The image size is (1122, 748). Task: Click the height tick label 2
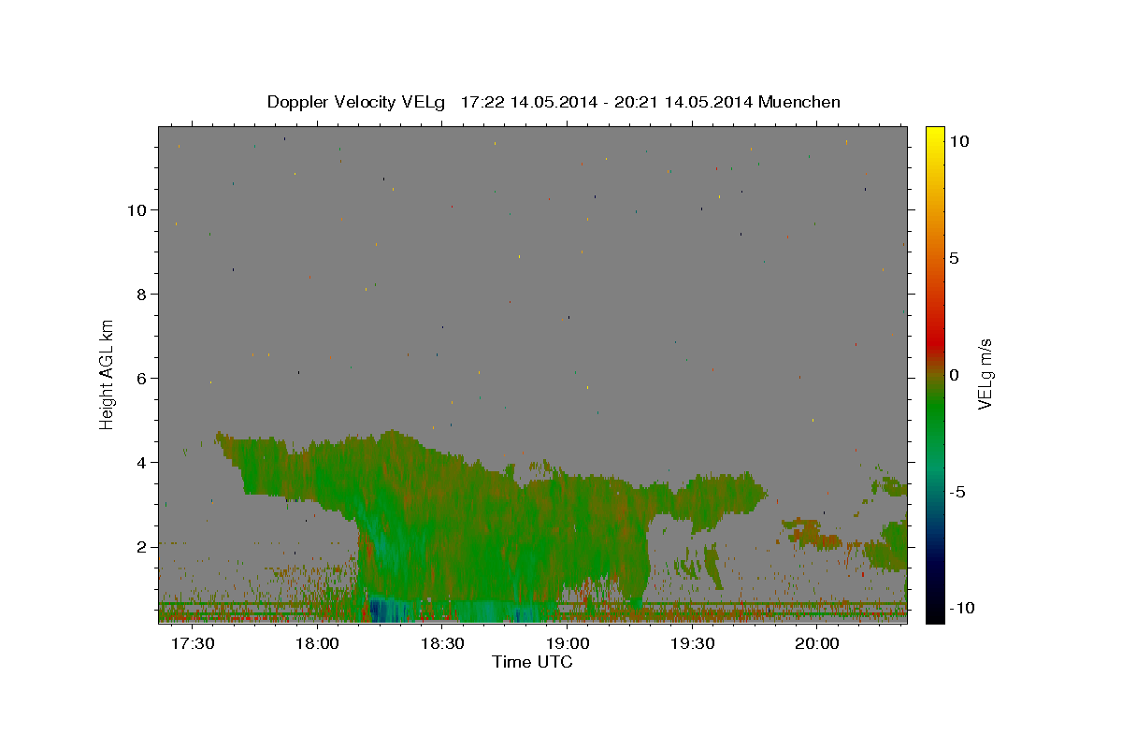(x=141, y=547)
